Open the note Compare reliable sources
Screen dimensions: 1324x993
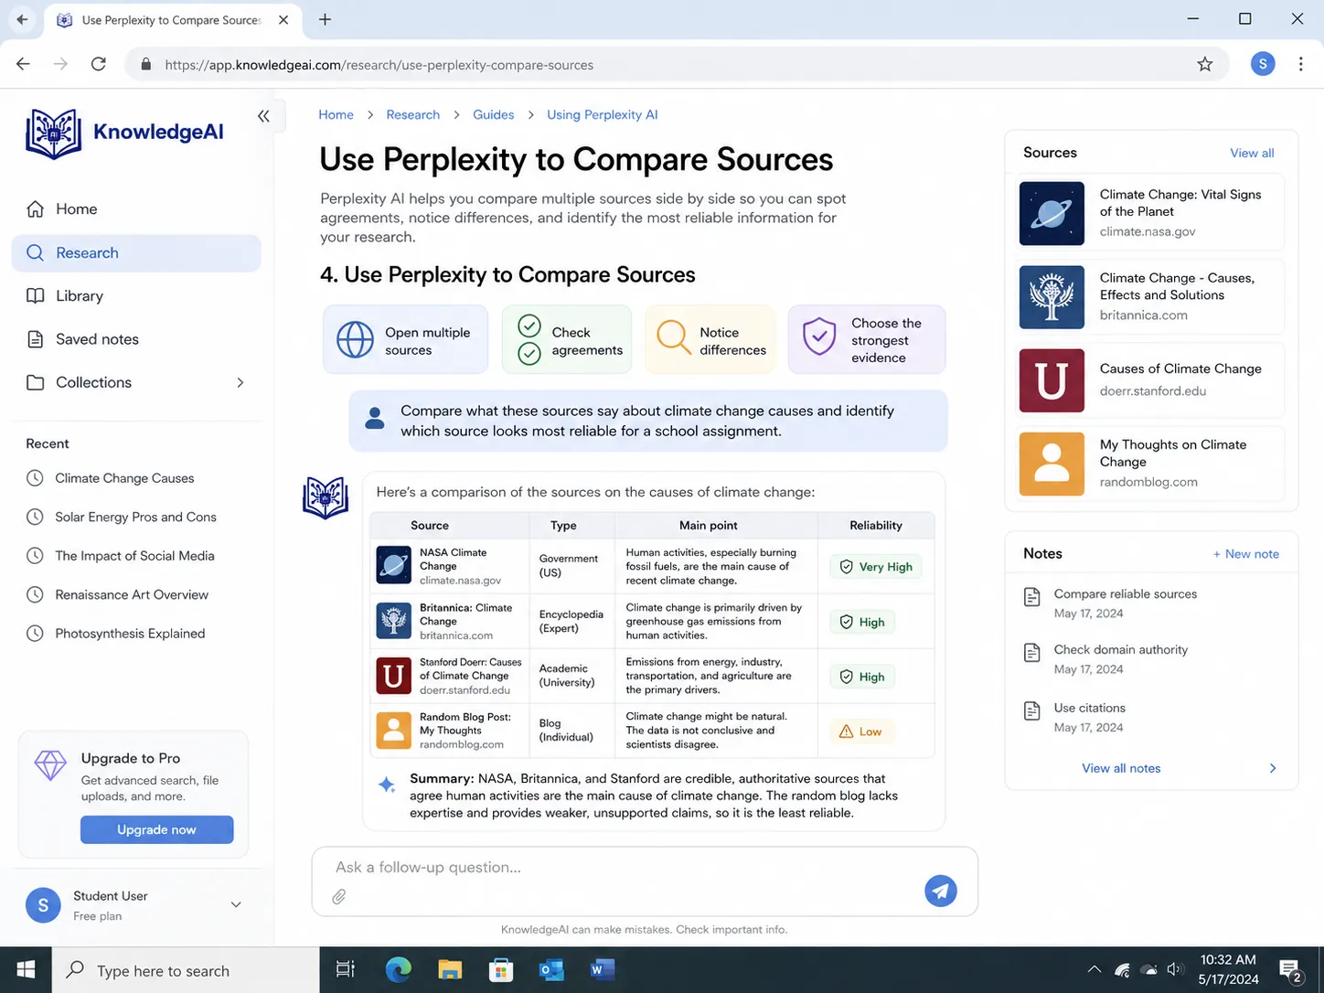[x=1151, y=603]
